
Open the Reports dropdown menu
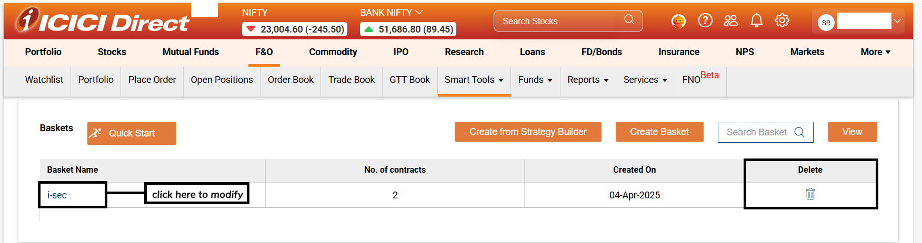click(588, 80)
